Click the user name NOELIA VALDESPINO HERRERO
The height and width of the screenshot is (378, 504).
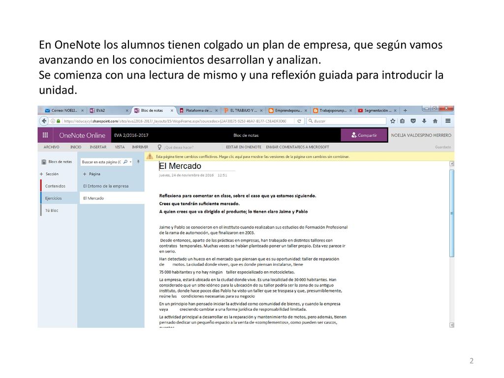pyautogui.click(x=421, y=135)
